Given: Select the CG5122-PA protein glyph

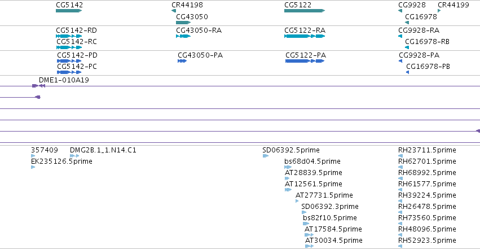Looking at the screenshot, I should coord(305,61).
